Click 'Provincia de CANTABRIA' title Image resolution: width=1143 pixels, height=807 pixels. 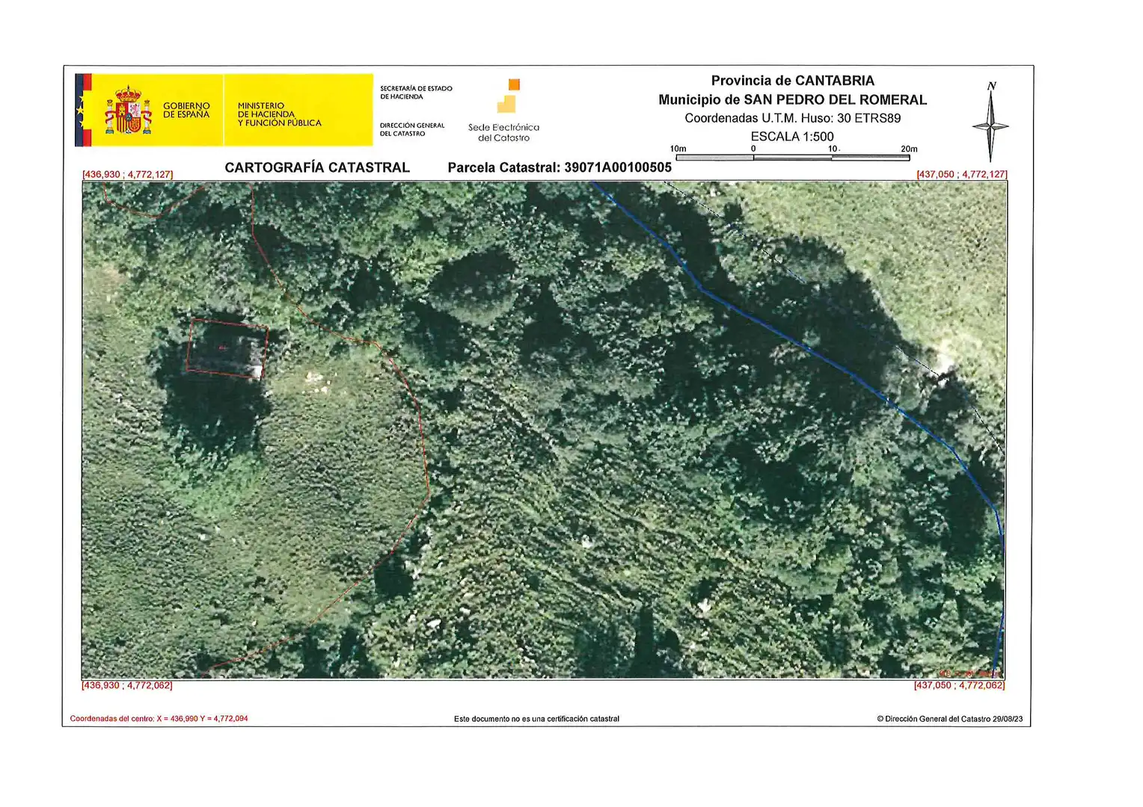point(792,81)
